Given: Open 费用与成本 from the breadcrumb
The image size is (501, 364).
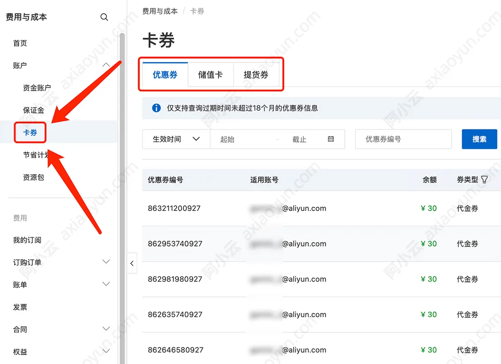Looking at the screenshot, I should (x=159, y=11).
